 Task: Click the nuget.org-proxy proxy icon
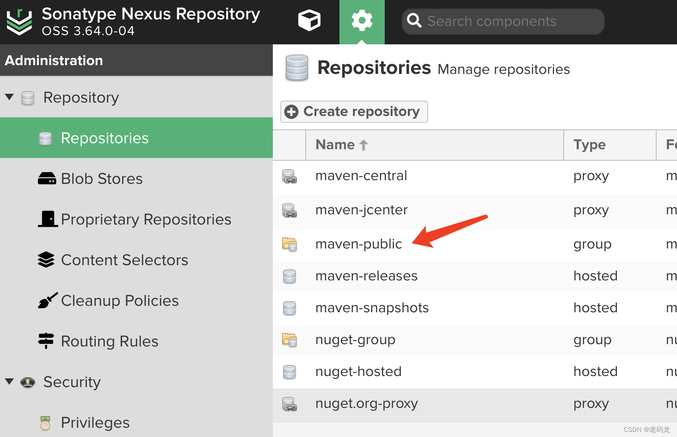pos(289,405)
